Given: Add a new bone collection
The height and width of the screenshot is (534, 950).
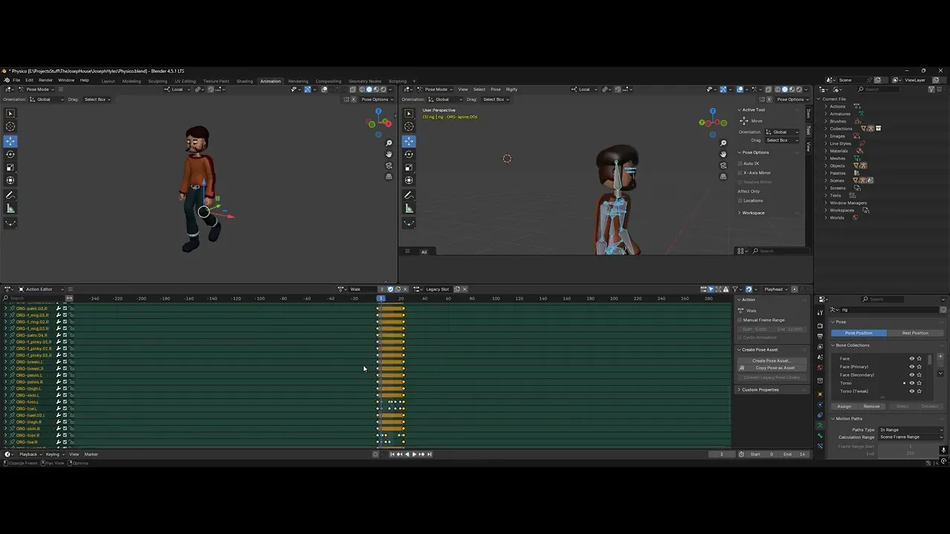Looking at the screenshot, I should [x=940, y=358].
